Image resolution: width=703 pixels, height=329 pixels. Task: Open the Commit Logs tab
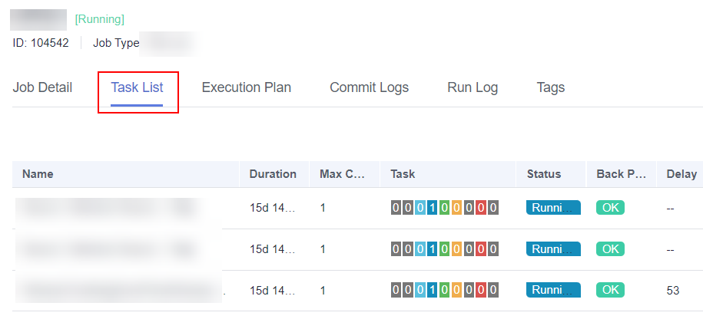coord(369,87)
